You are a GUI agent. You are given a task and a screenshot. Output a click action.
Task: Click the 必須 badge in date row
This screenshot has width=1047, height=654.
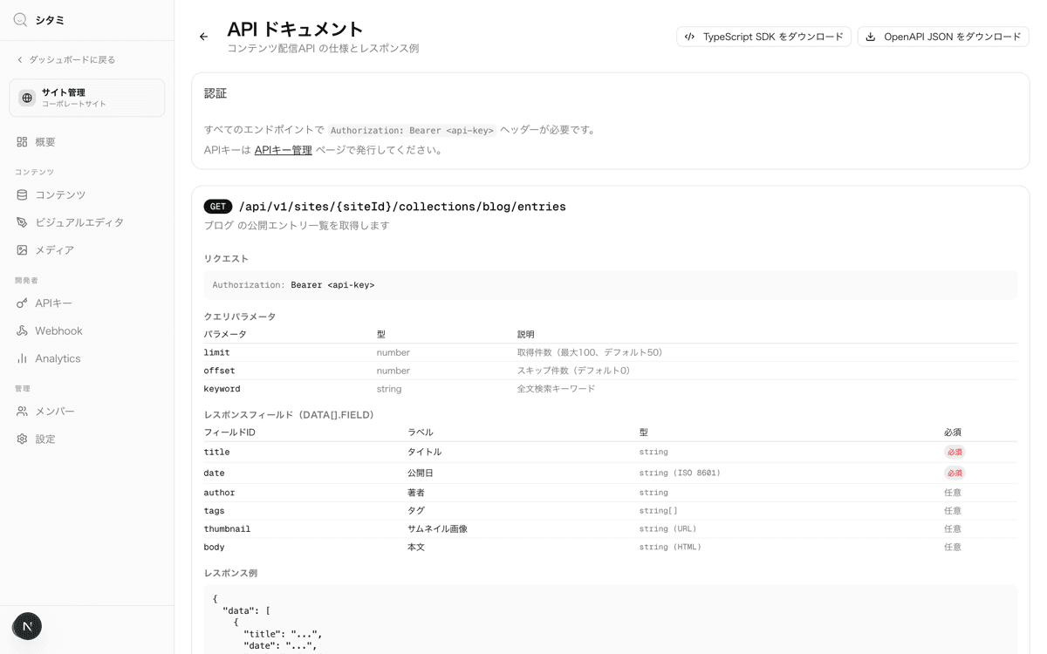(955, 473)
